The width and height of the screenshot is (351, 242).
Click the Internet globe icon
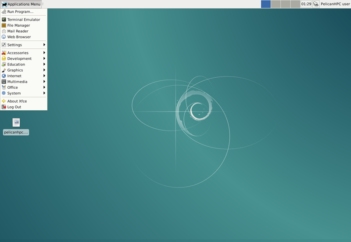[4, 76]
